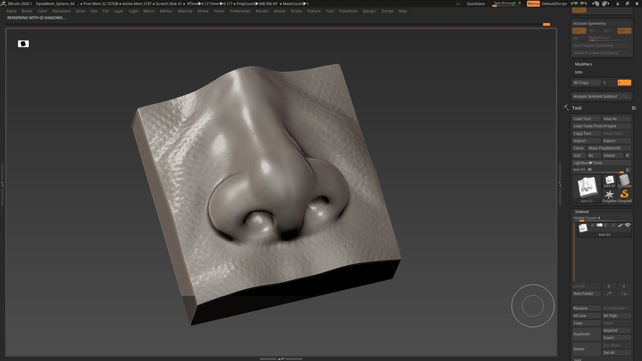
Task: Toggle Z axis symmetry
Action: coord(607,31)
